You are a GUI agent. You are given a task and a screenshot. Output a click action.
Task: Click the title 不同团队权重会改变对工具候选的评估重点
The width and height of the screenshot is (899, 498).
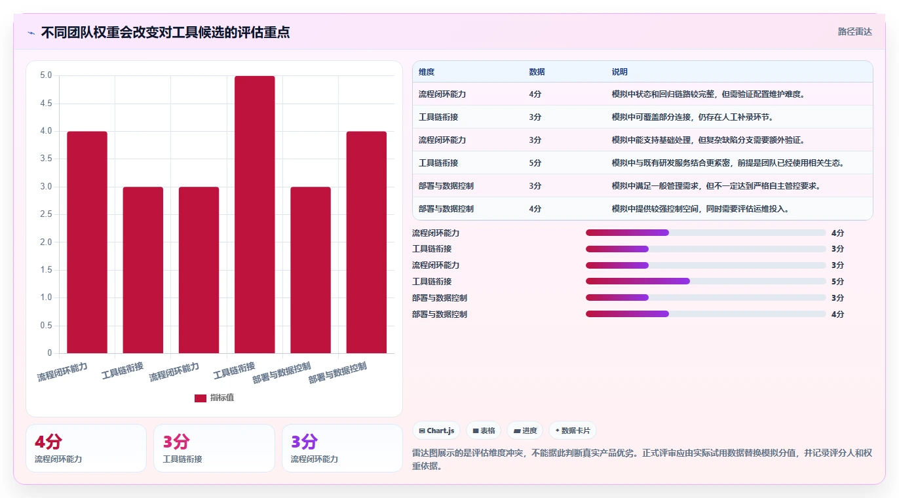pos(165,32)
